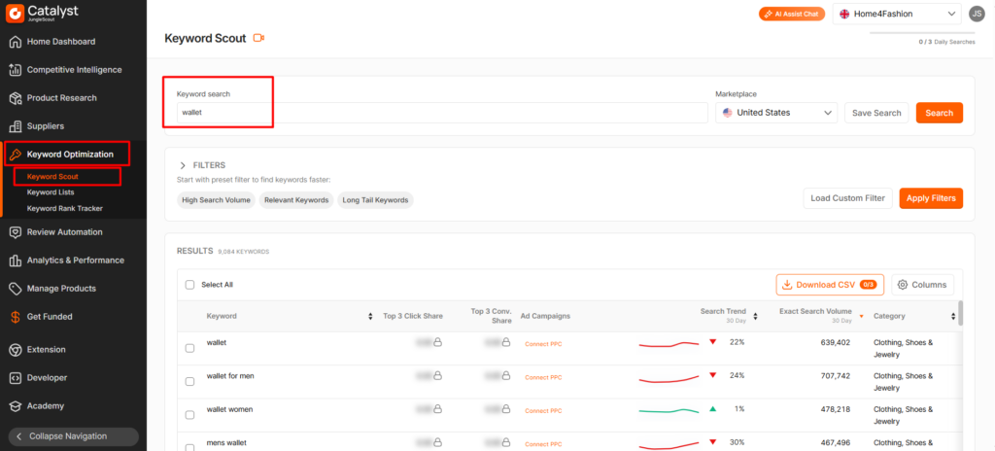995x451 pixels.
Task: Click the video tutorial icon beside Keyword Scout
Action: 258,38
